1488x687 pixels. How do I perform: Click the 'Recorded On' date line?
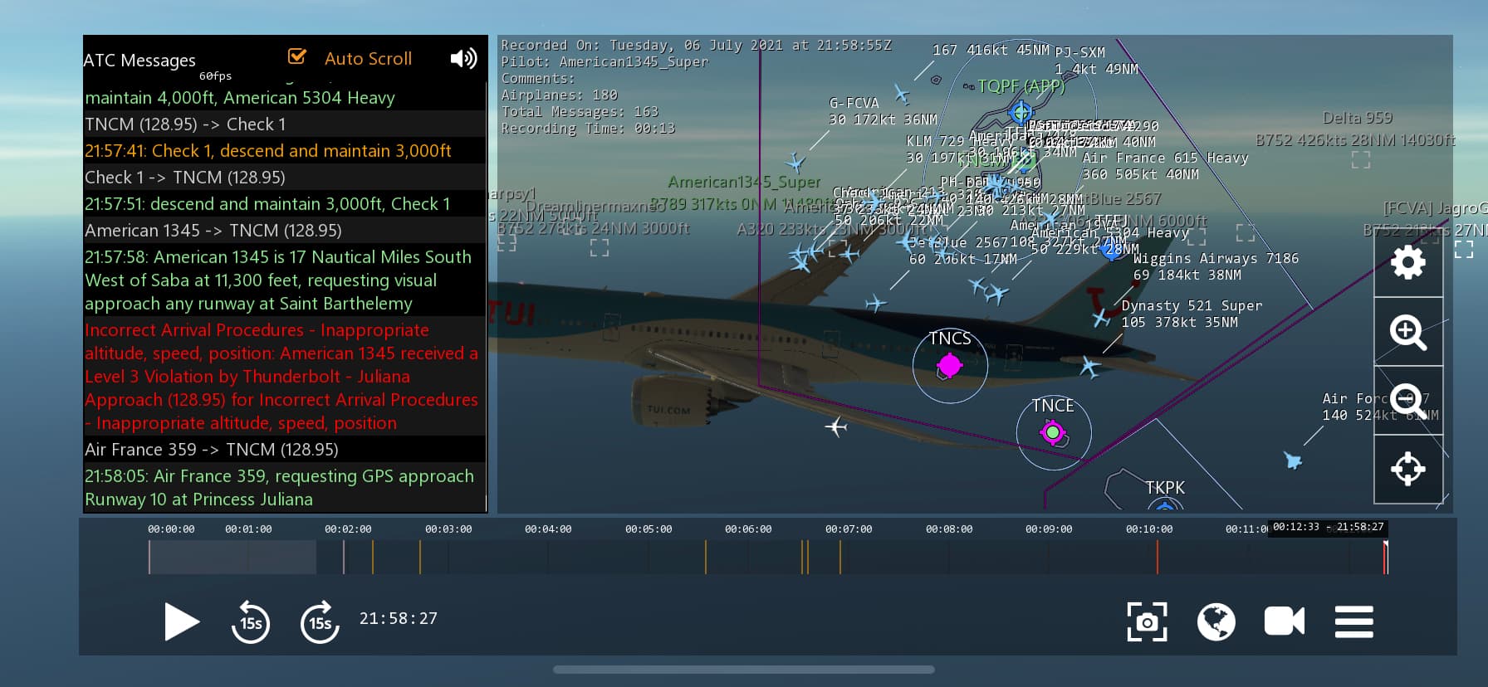coord(696,45)
